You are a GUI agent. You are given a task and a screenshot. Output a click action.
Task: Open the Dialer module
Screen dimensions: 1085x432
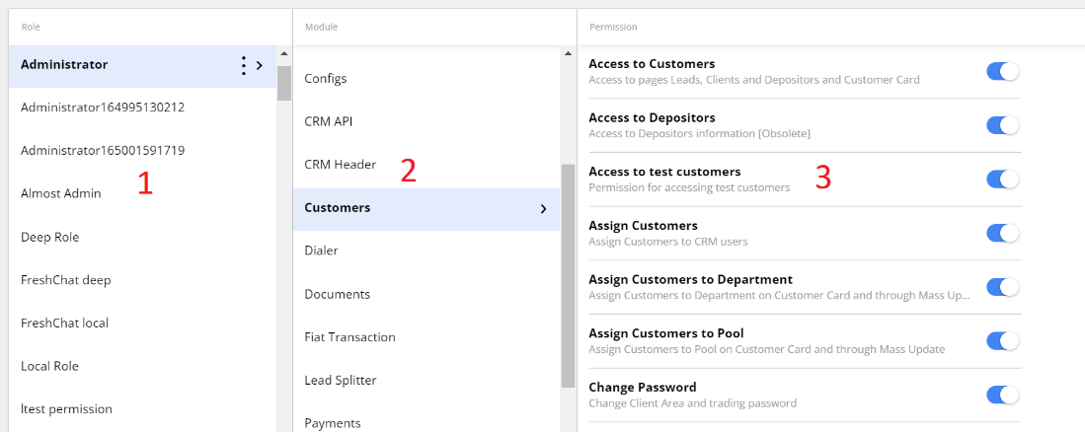click(322, 251)
